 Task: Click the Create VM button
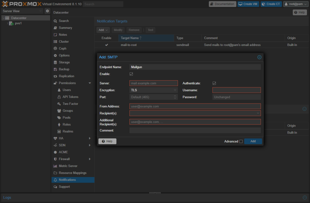(248, 4)
